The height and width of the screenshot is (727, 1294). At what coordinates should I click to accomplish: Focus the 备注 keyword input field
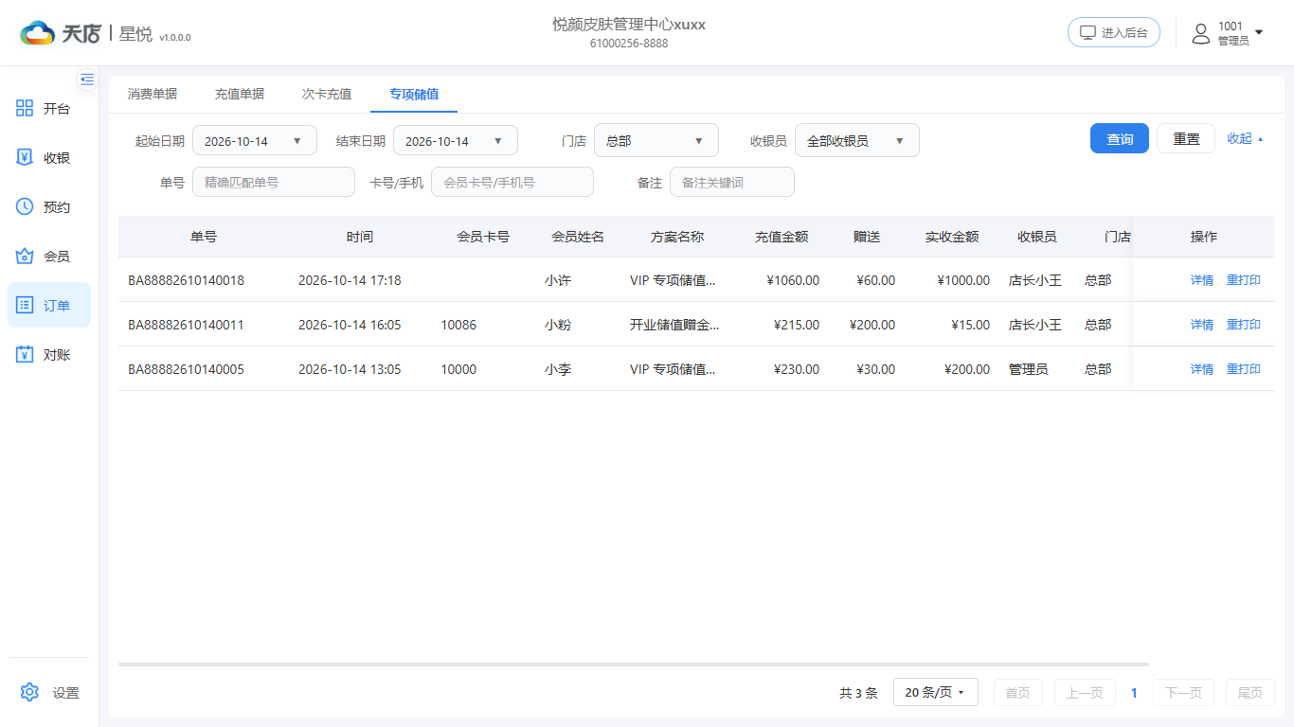click(x=732, y=182)
